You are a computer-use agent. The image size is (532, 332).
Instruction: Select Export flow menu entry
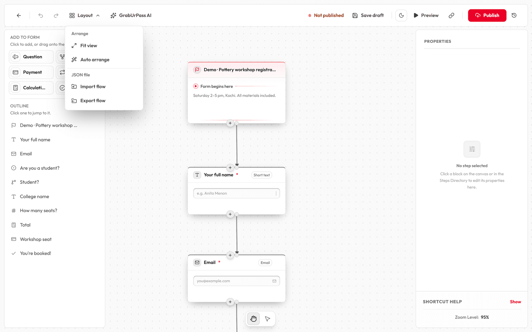coord(104,101)
